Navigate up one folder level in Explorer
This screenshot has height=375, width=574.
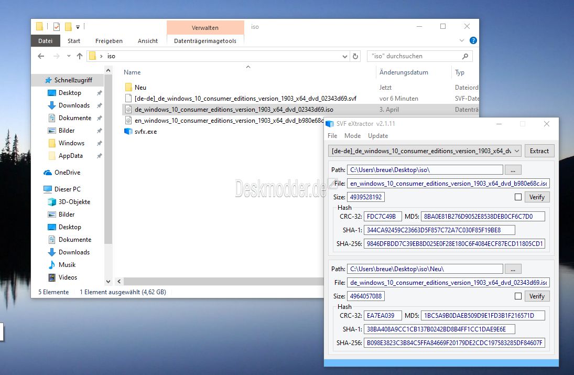(80, 56)
